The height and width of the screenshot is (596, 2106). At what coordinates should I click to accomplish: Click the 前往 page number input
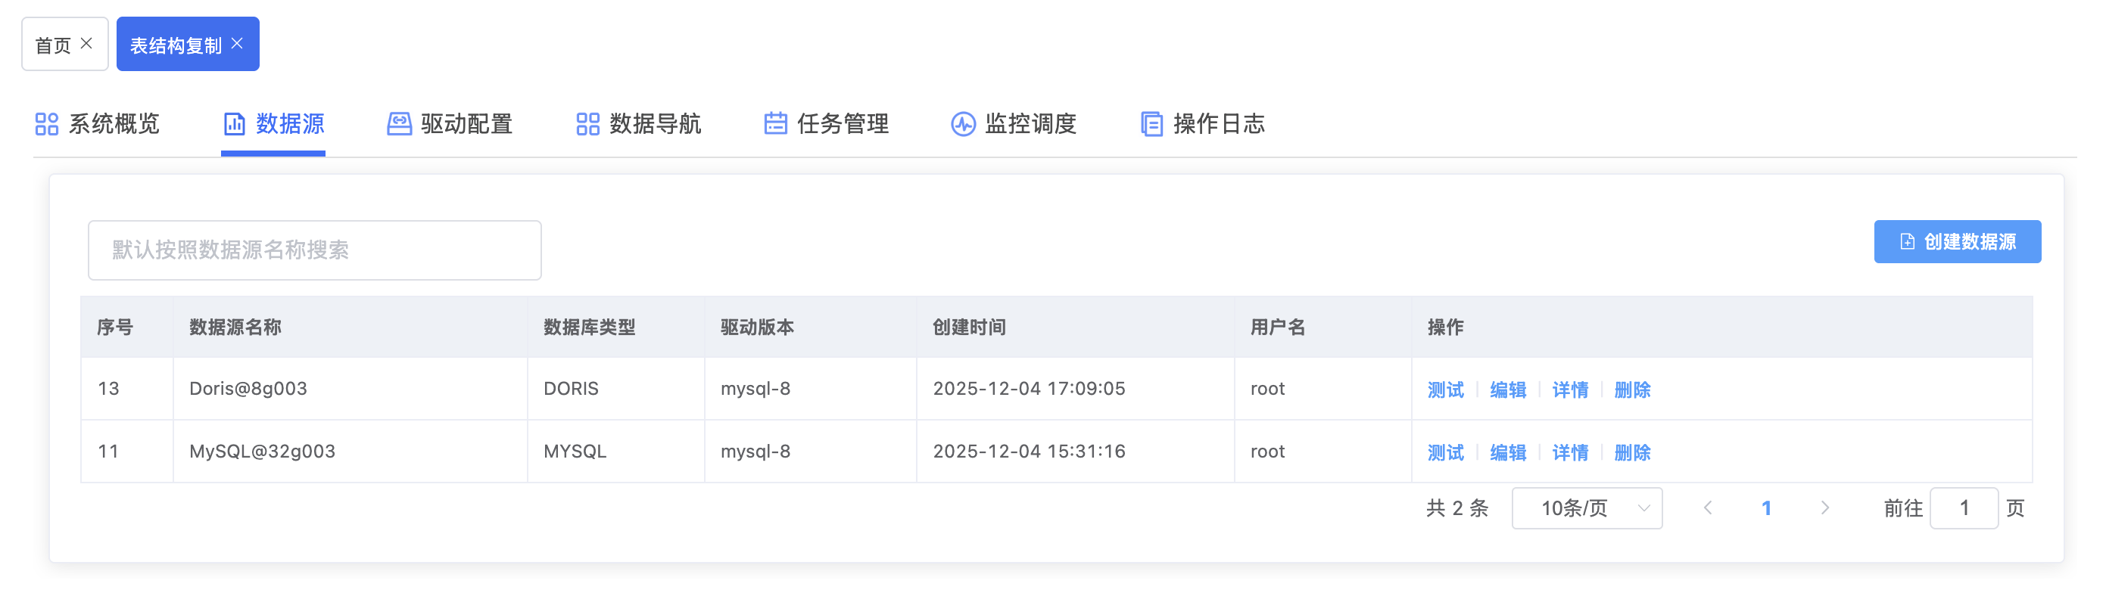(x=1963, y=508)
